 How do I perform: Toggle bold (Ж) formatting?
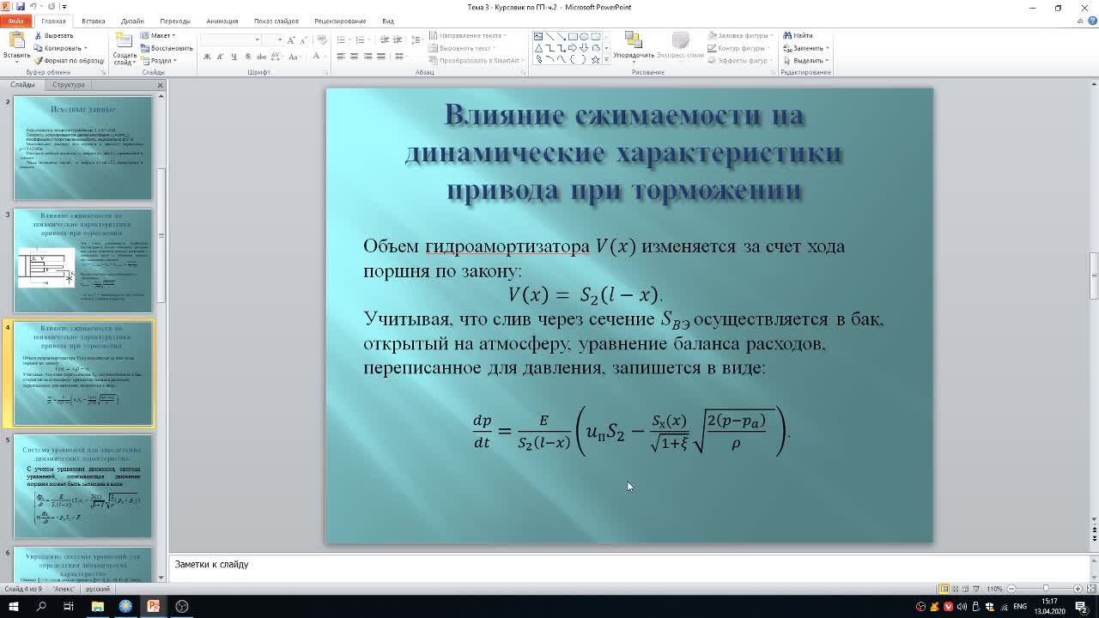point(207,57)
